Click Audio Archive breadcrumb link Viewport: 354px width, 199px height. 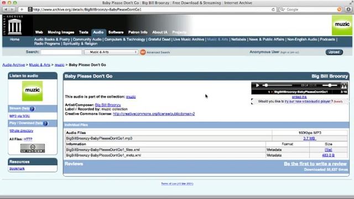pos(13,65)
